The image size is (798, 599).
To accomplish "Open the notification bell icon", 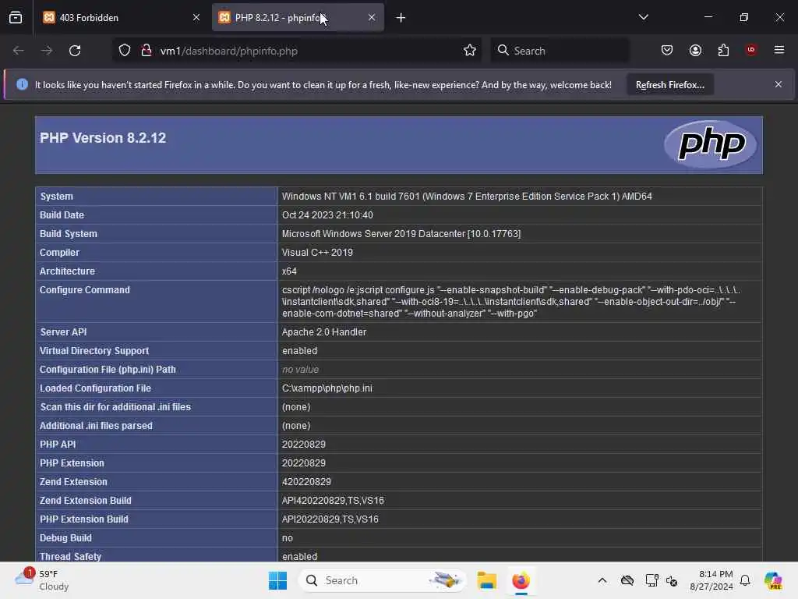I will (745, 580).
